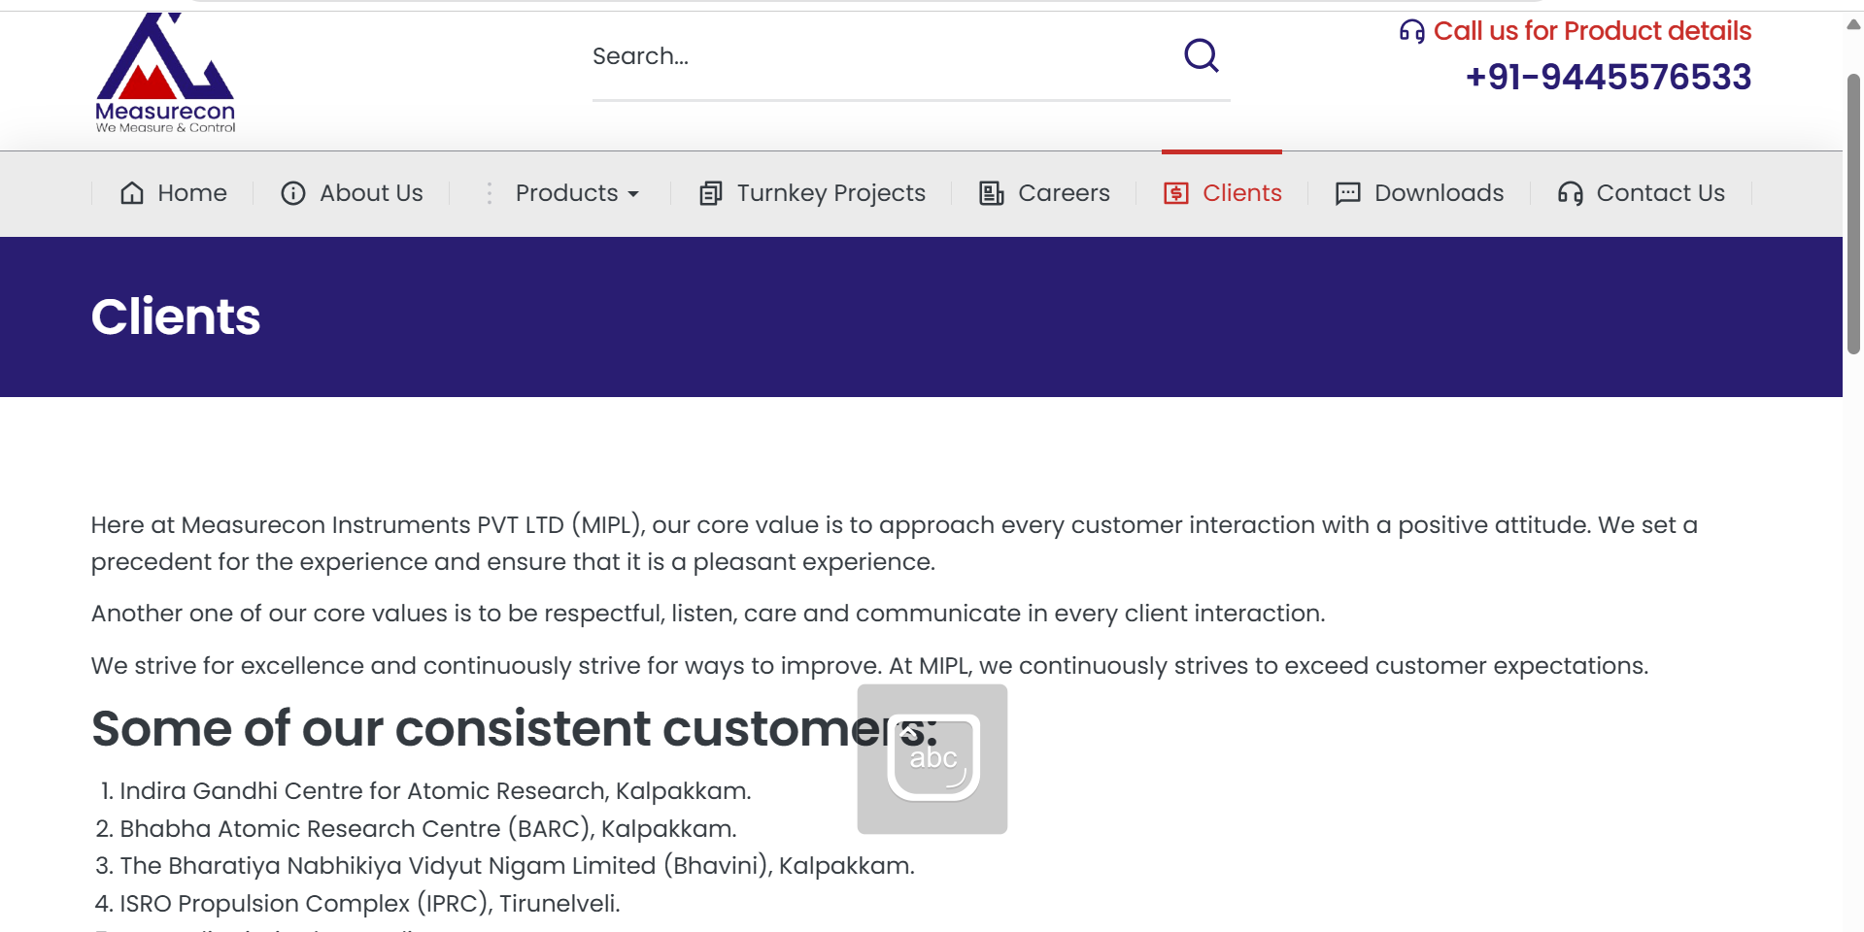Click the chat bubble icon beside Downloads

pos(1348,193)
